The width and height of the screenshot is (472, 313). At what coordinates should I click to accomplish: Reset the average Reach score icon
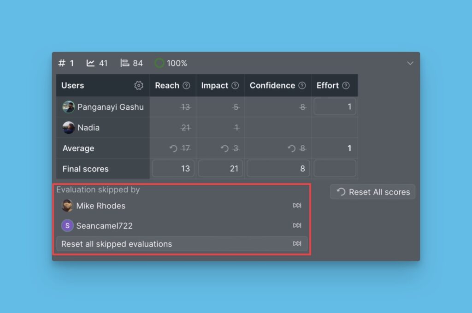174,148
